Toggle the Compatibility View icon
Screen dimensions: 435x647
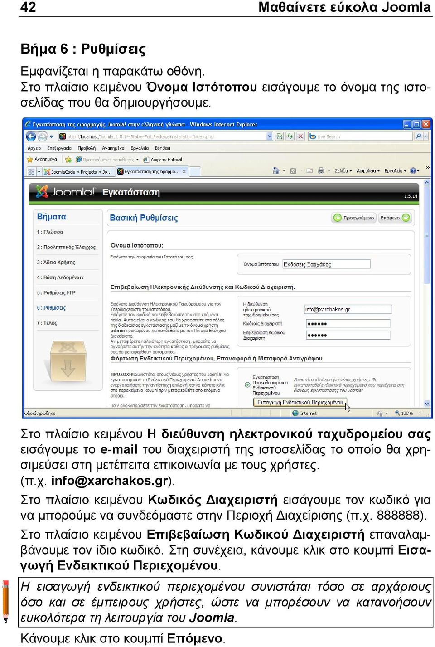(x=280, y=136)
